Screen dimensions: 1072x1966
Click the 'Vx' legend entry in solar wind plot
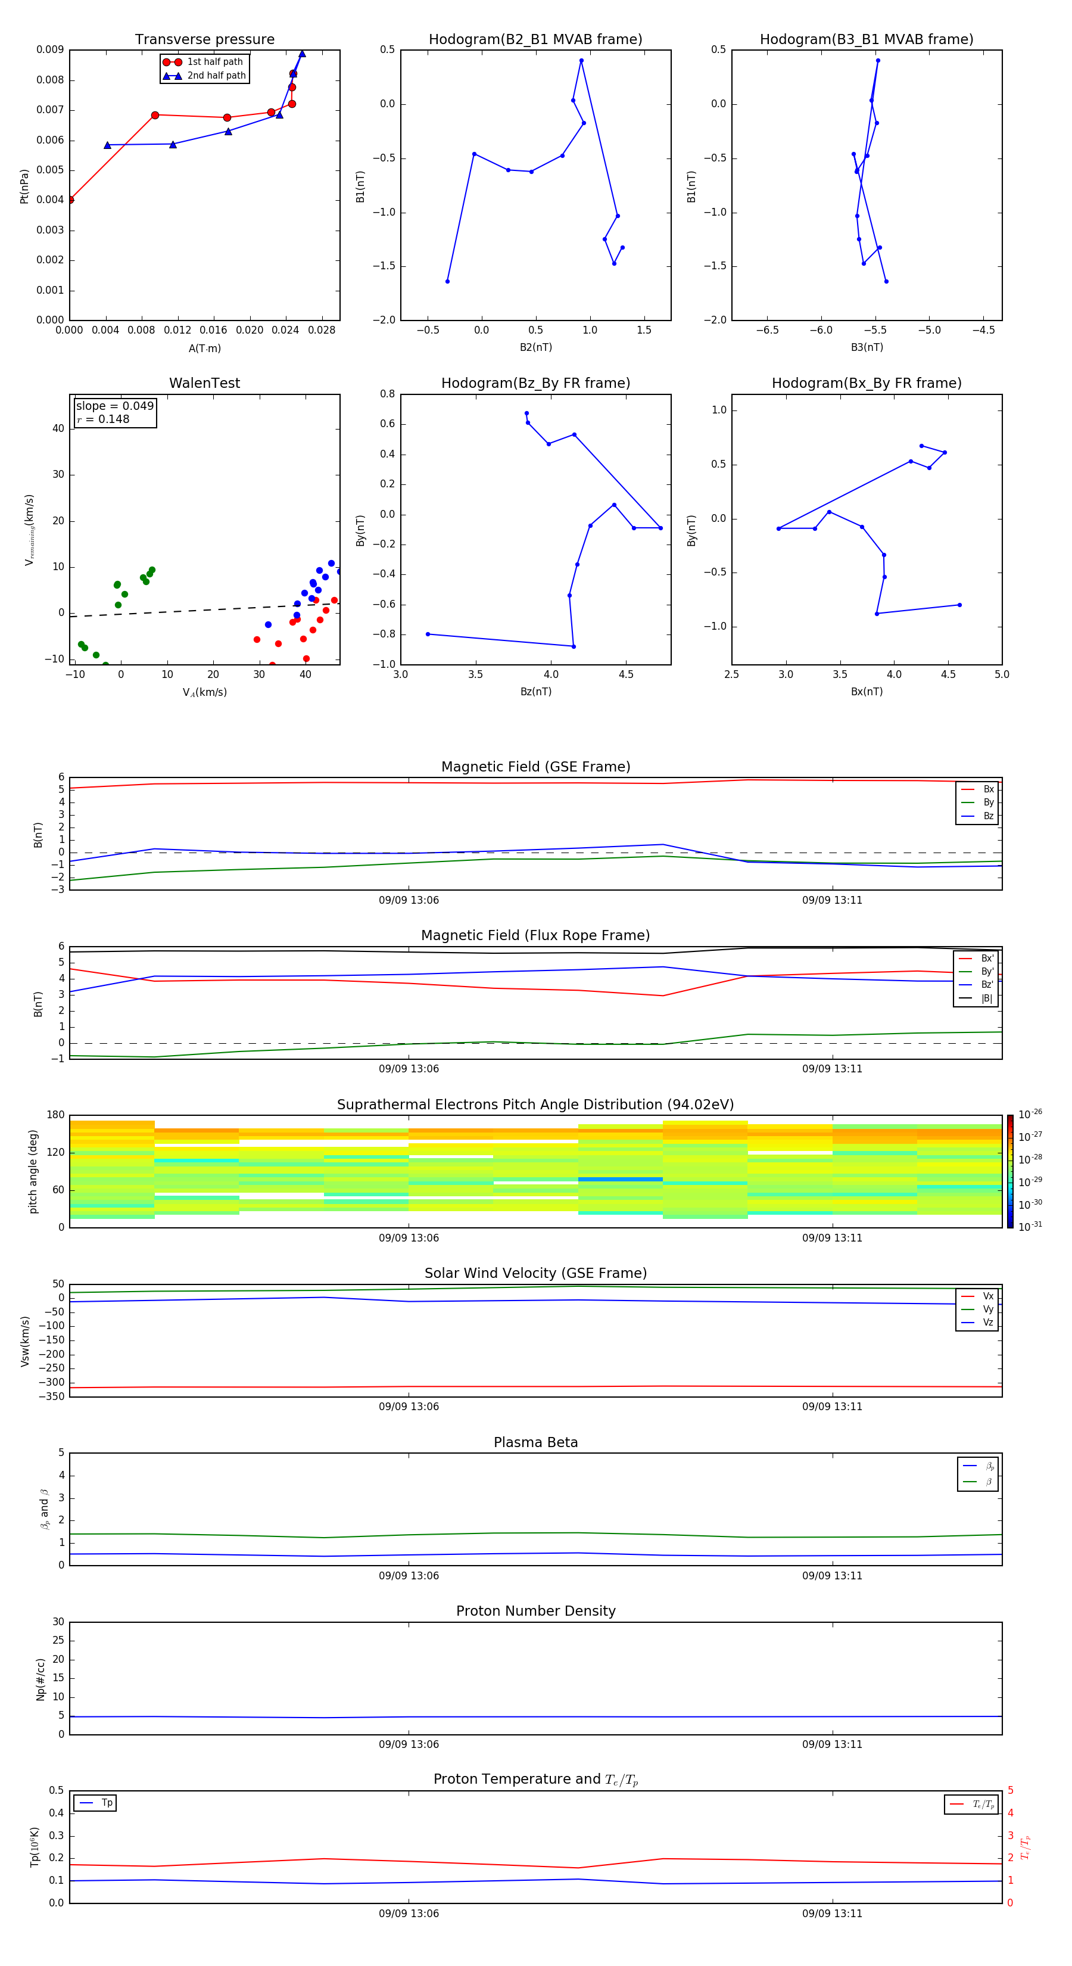(x=978, y=1296)
